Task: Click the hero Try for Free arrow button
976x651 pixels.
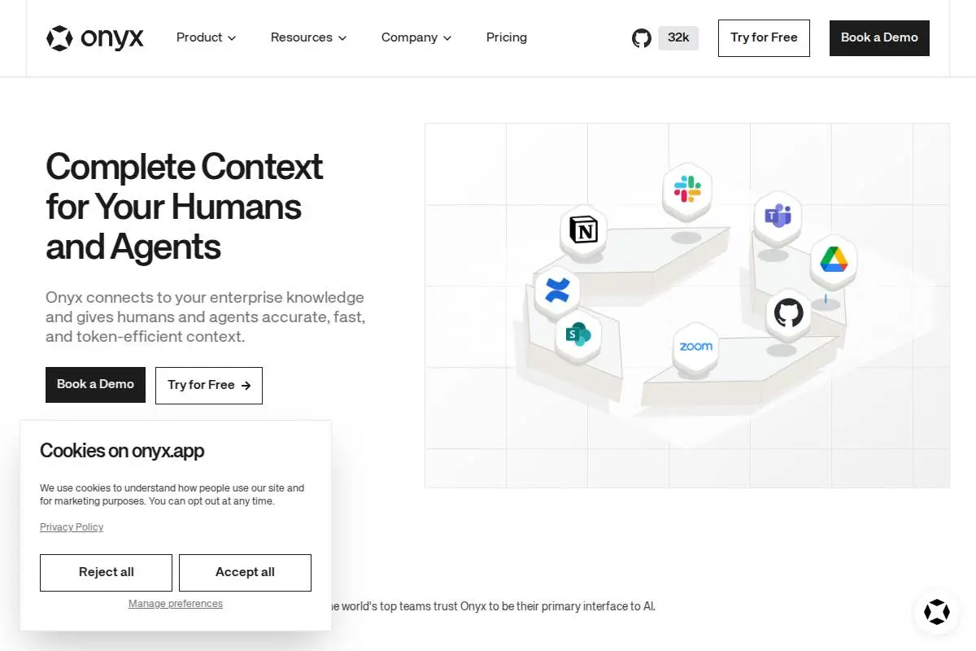Action: click(x=209, y=386)
